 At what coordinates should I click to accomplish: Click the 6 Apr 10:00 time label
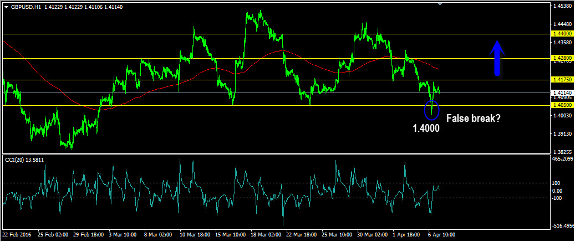click(441, 235)
